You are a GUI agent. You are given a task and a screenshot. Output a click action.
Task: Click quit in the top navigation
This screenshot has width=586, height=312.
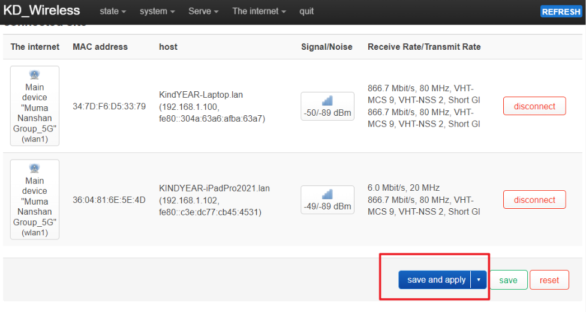pyautogui.click(x=306, y=11)
